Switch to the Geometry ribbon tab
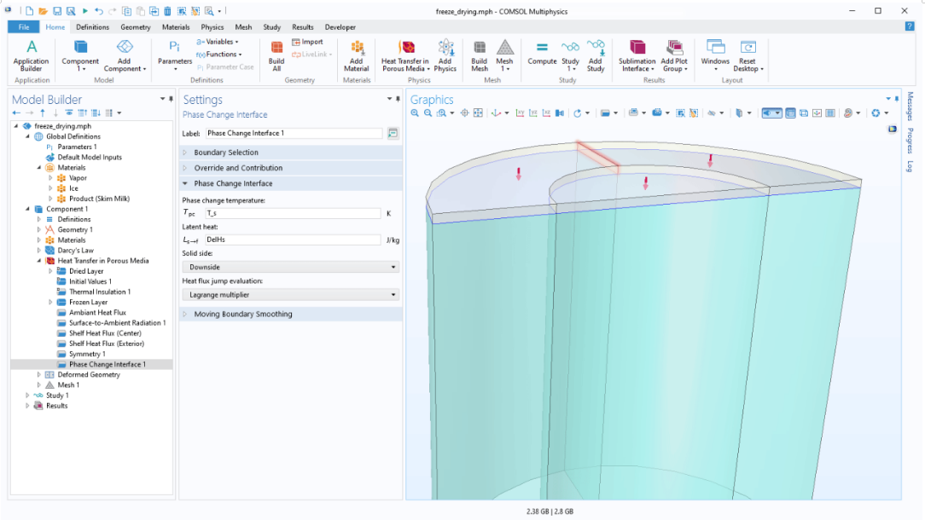This screenshot has height=520, width=925. pos(135,27)
